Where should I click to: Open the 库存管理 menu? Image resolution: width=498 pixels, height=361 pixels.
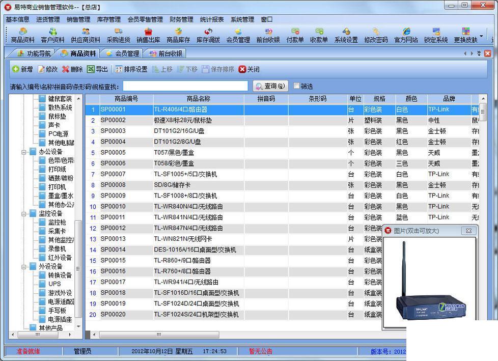pos(109,19)
